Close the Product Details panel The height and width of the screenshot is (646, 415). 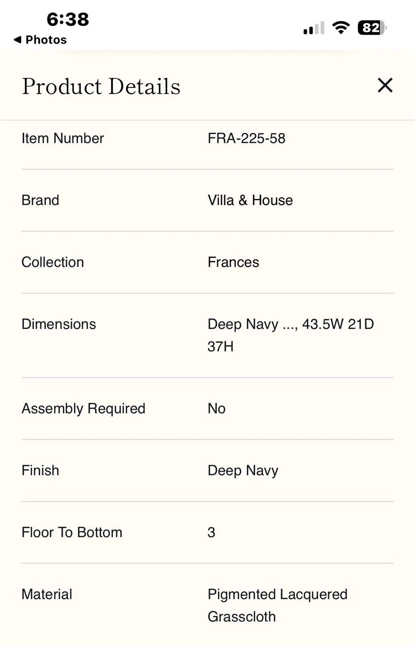[385, 85]
